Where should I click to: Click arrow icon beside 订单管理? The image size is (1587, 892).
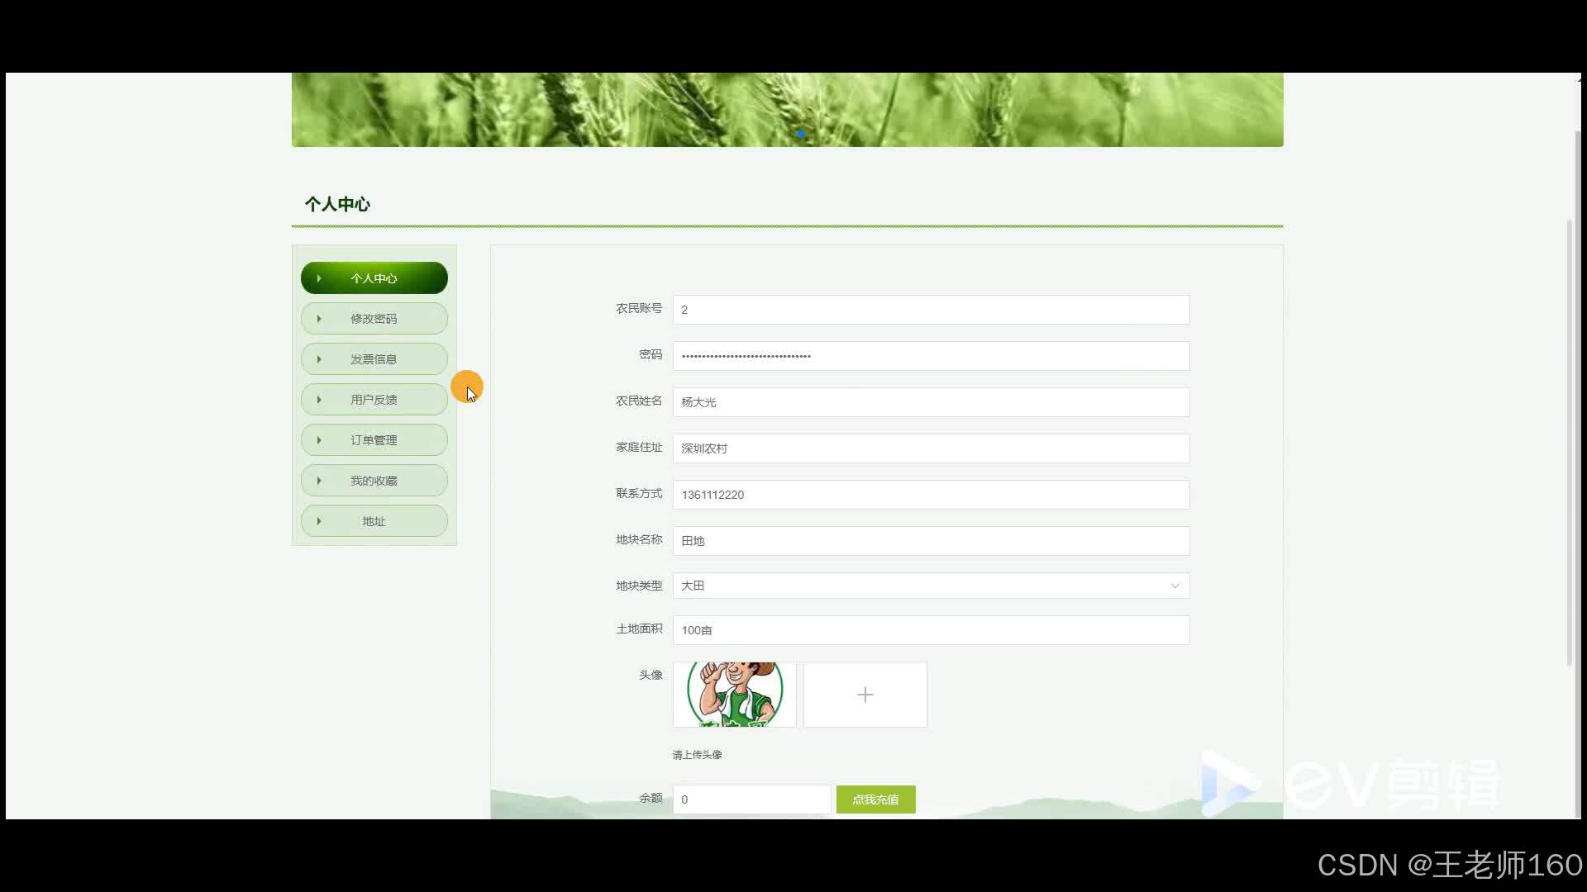(x=319, y=440)
